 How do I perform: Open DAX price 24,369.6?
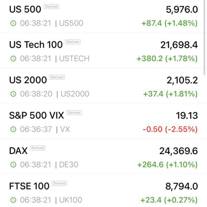click(178, 151)
